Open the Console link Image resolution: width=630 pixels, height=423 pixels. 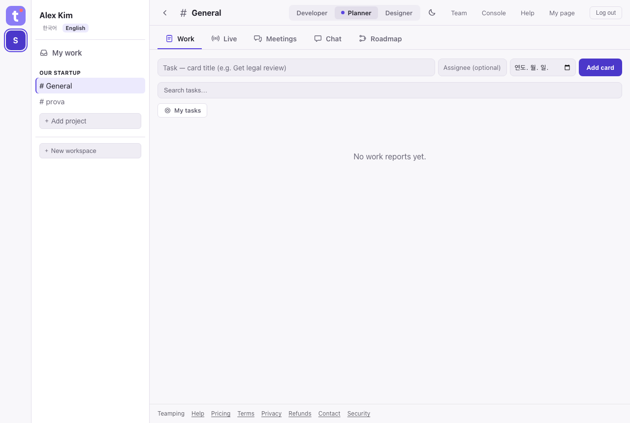pyautogui.click(x=494, y=13)
